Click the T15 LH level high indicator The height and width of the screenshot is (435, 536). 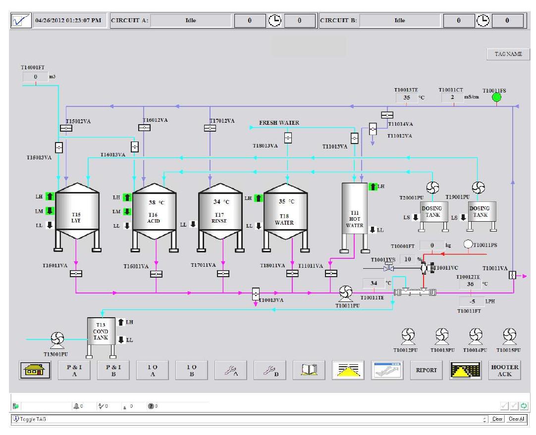pyautogui.click(x=50, y=196)
